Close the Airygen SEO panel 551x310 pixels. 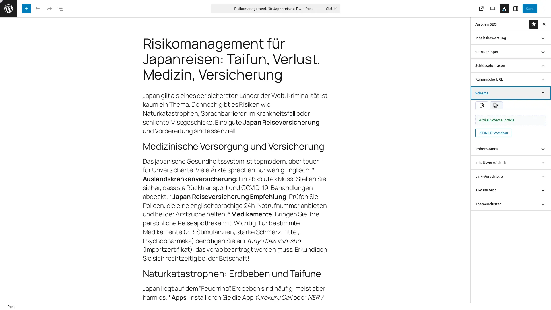coord(544,24)
